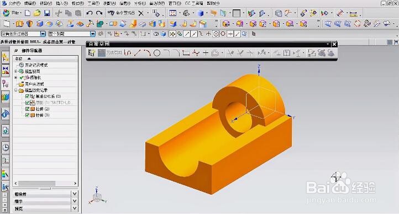
Task: Undo the last action
Action: click(89, 13)
